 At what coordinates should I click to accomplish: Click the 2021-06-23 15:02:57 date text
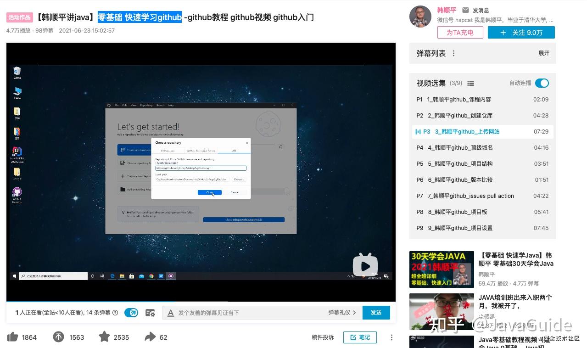[87, 31]
